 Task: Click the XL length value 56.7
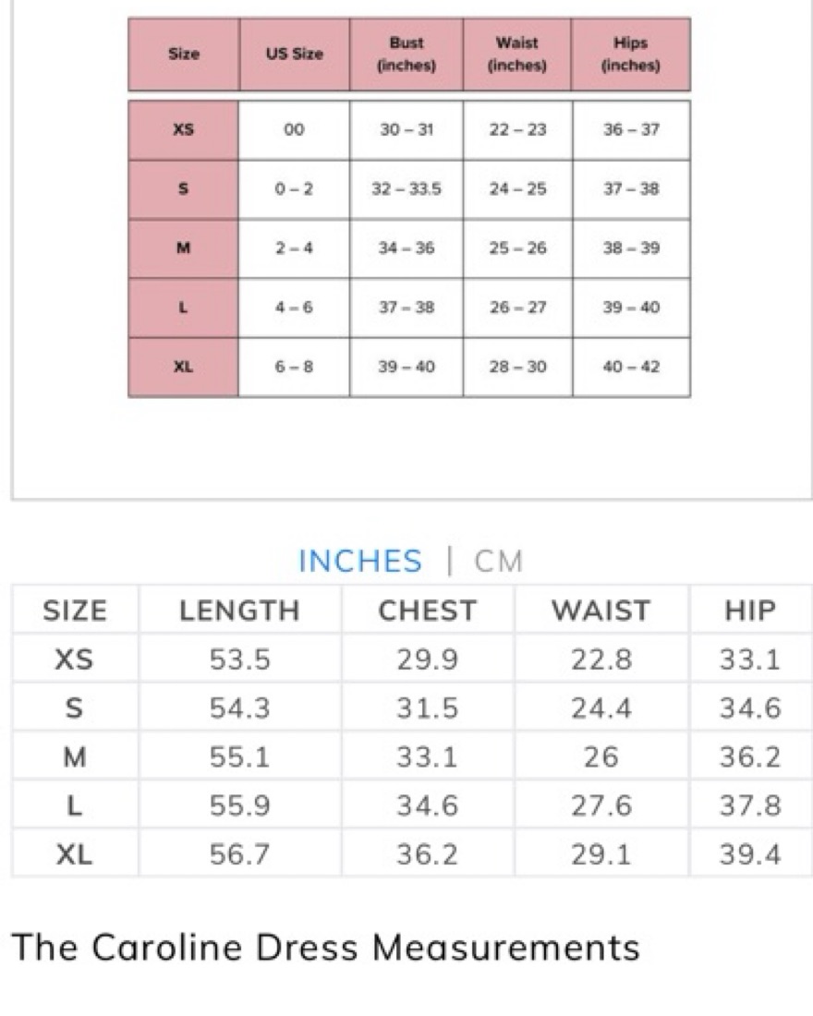pos(239,854)
